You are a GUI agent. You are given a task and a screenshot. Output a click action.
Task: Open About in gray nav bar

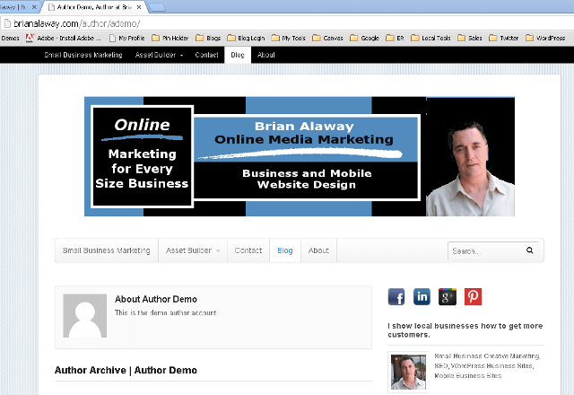[318, 250]
